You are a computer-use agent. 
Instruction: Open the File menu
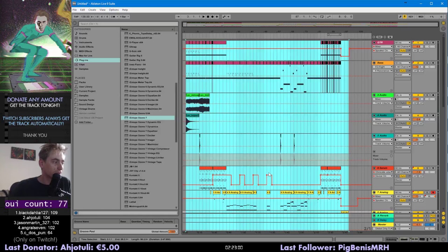tap(75, 10)
